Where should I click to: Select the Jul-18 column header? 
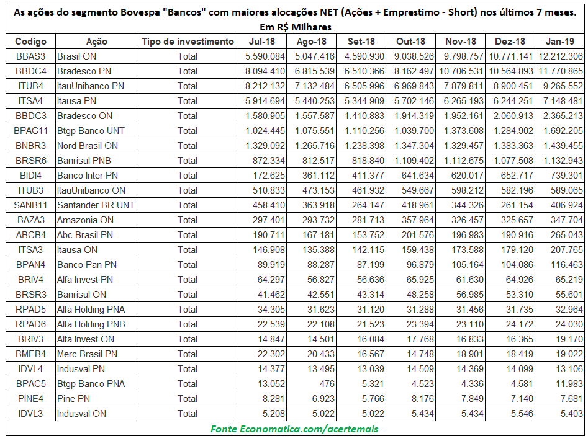tap(262, 42)
